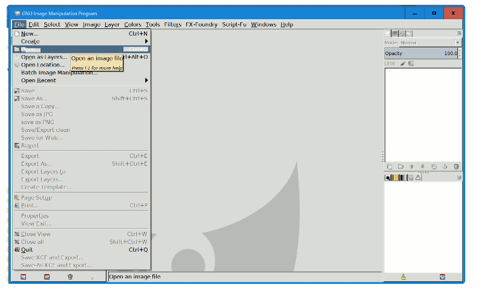Click the reset tool options icon

click(94, 277)
